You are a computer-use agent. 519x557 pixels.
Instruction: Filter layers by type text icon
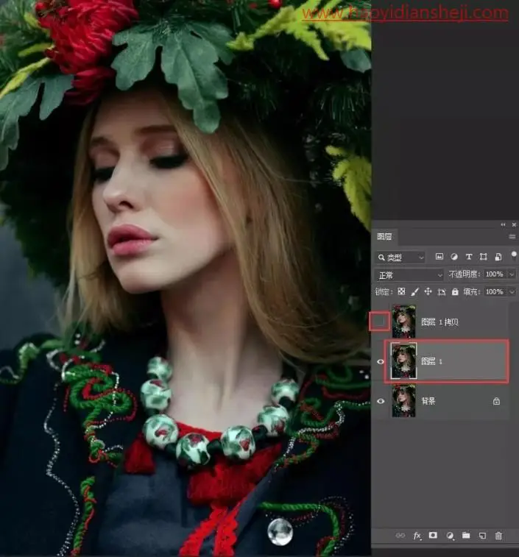[468, 257]
